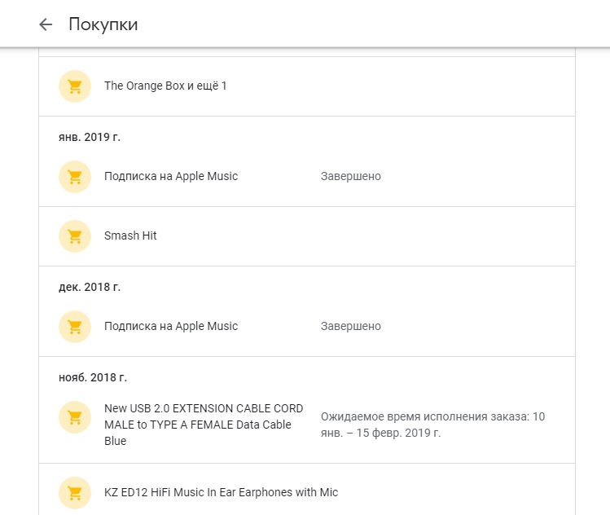
Task: Click the back arrow next to Покупки
Action: coord(46,24)
